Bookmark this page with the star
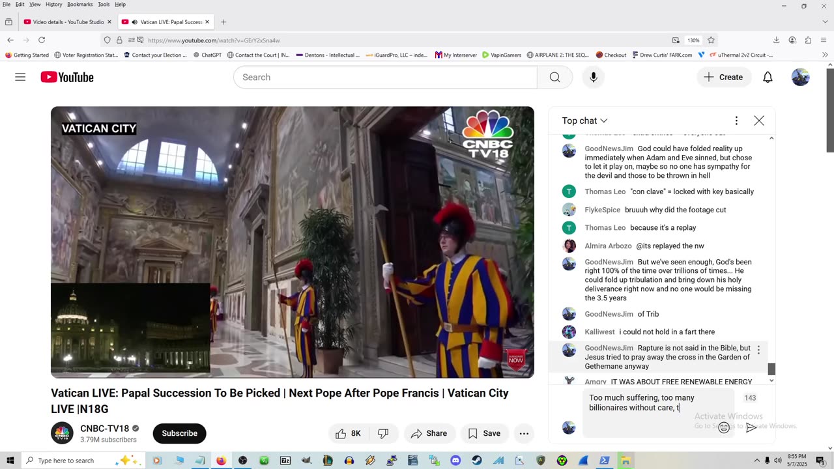834x469 pixels. (x=711, y=40)
